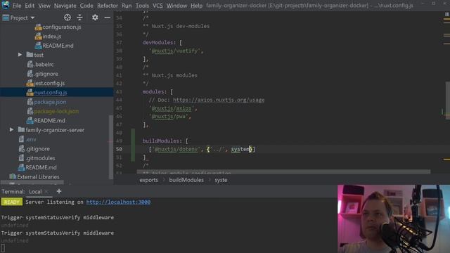Click the 'exports' breadcrumb
Viewport: 450px width, 253px height.
point(148,180)
